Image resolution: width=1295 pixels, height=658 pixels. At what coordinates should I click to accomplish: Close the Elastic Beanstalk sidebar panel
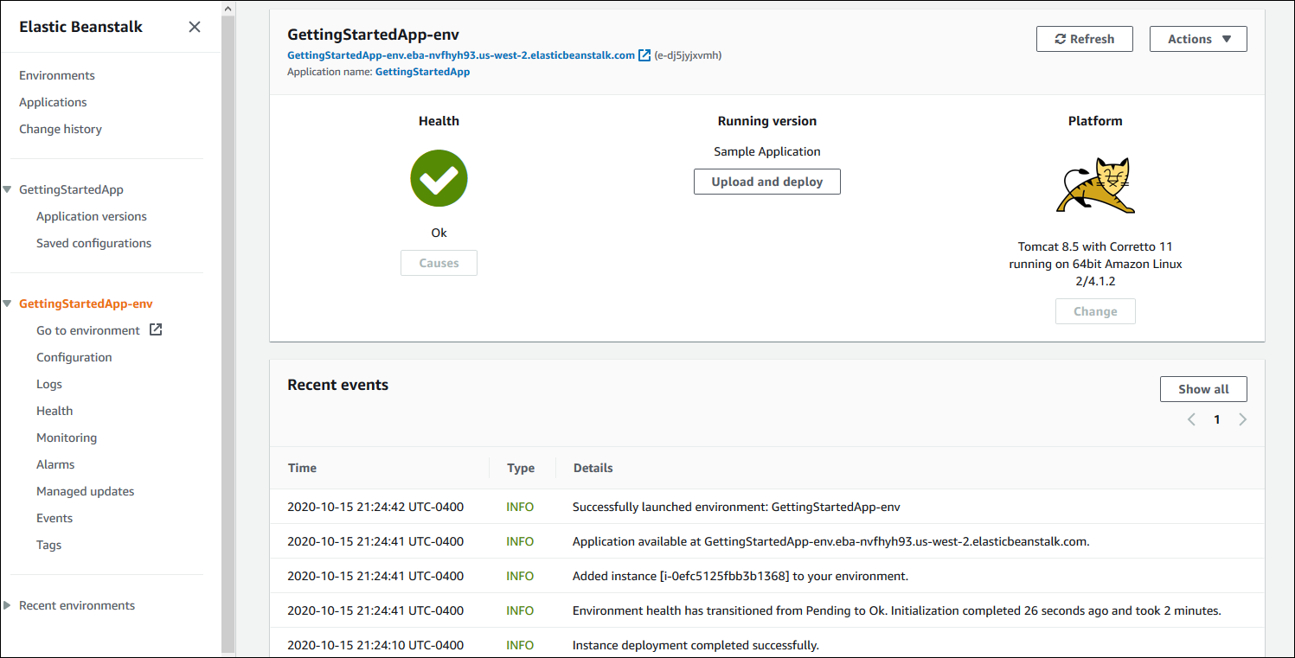click(195, 27)
